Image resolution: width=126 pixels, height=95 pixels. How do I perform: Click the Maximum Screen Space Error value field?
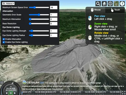pyautogui.click(x=54, y=7)
